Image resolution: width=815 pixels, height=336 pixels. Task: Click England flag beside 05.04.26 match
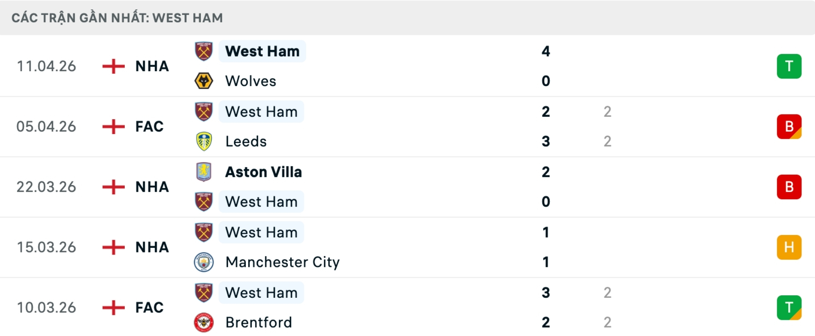[x=113, y=126]
